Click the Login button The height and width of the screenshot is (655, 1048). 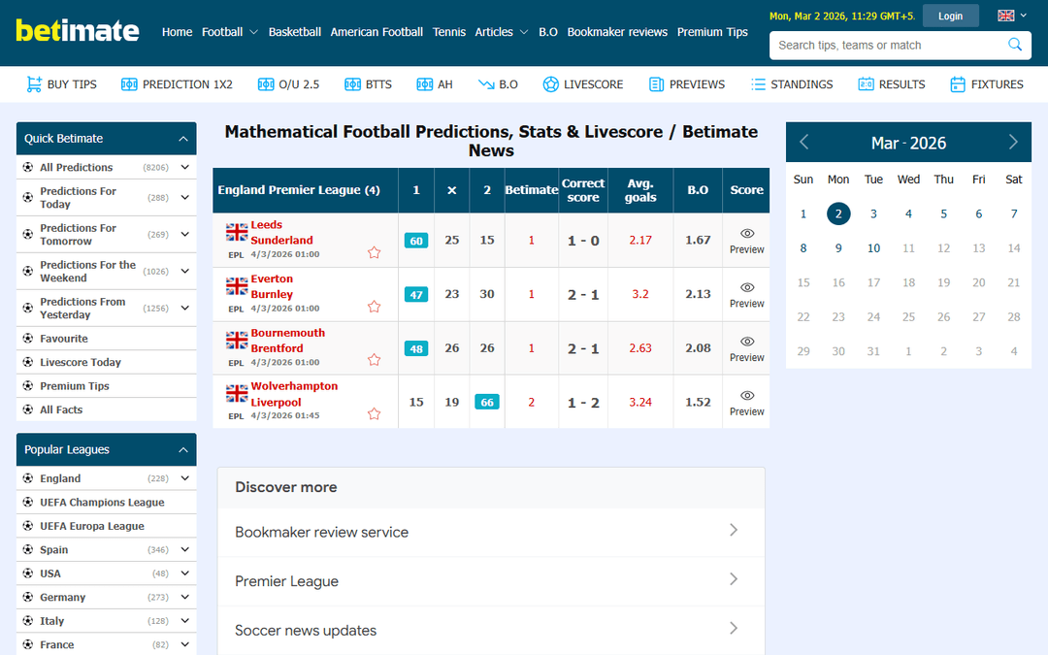(x=950, y=16)
